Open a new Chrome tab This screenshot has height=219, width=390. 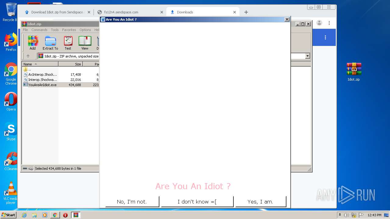pos(246,12)
